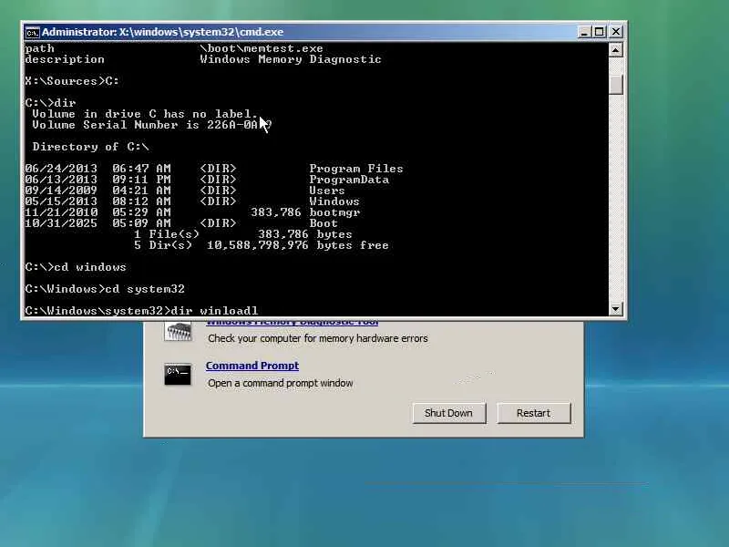
Task: Click the 'Program Files' directory entry
Action: tap(356, 169)
